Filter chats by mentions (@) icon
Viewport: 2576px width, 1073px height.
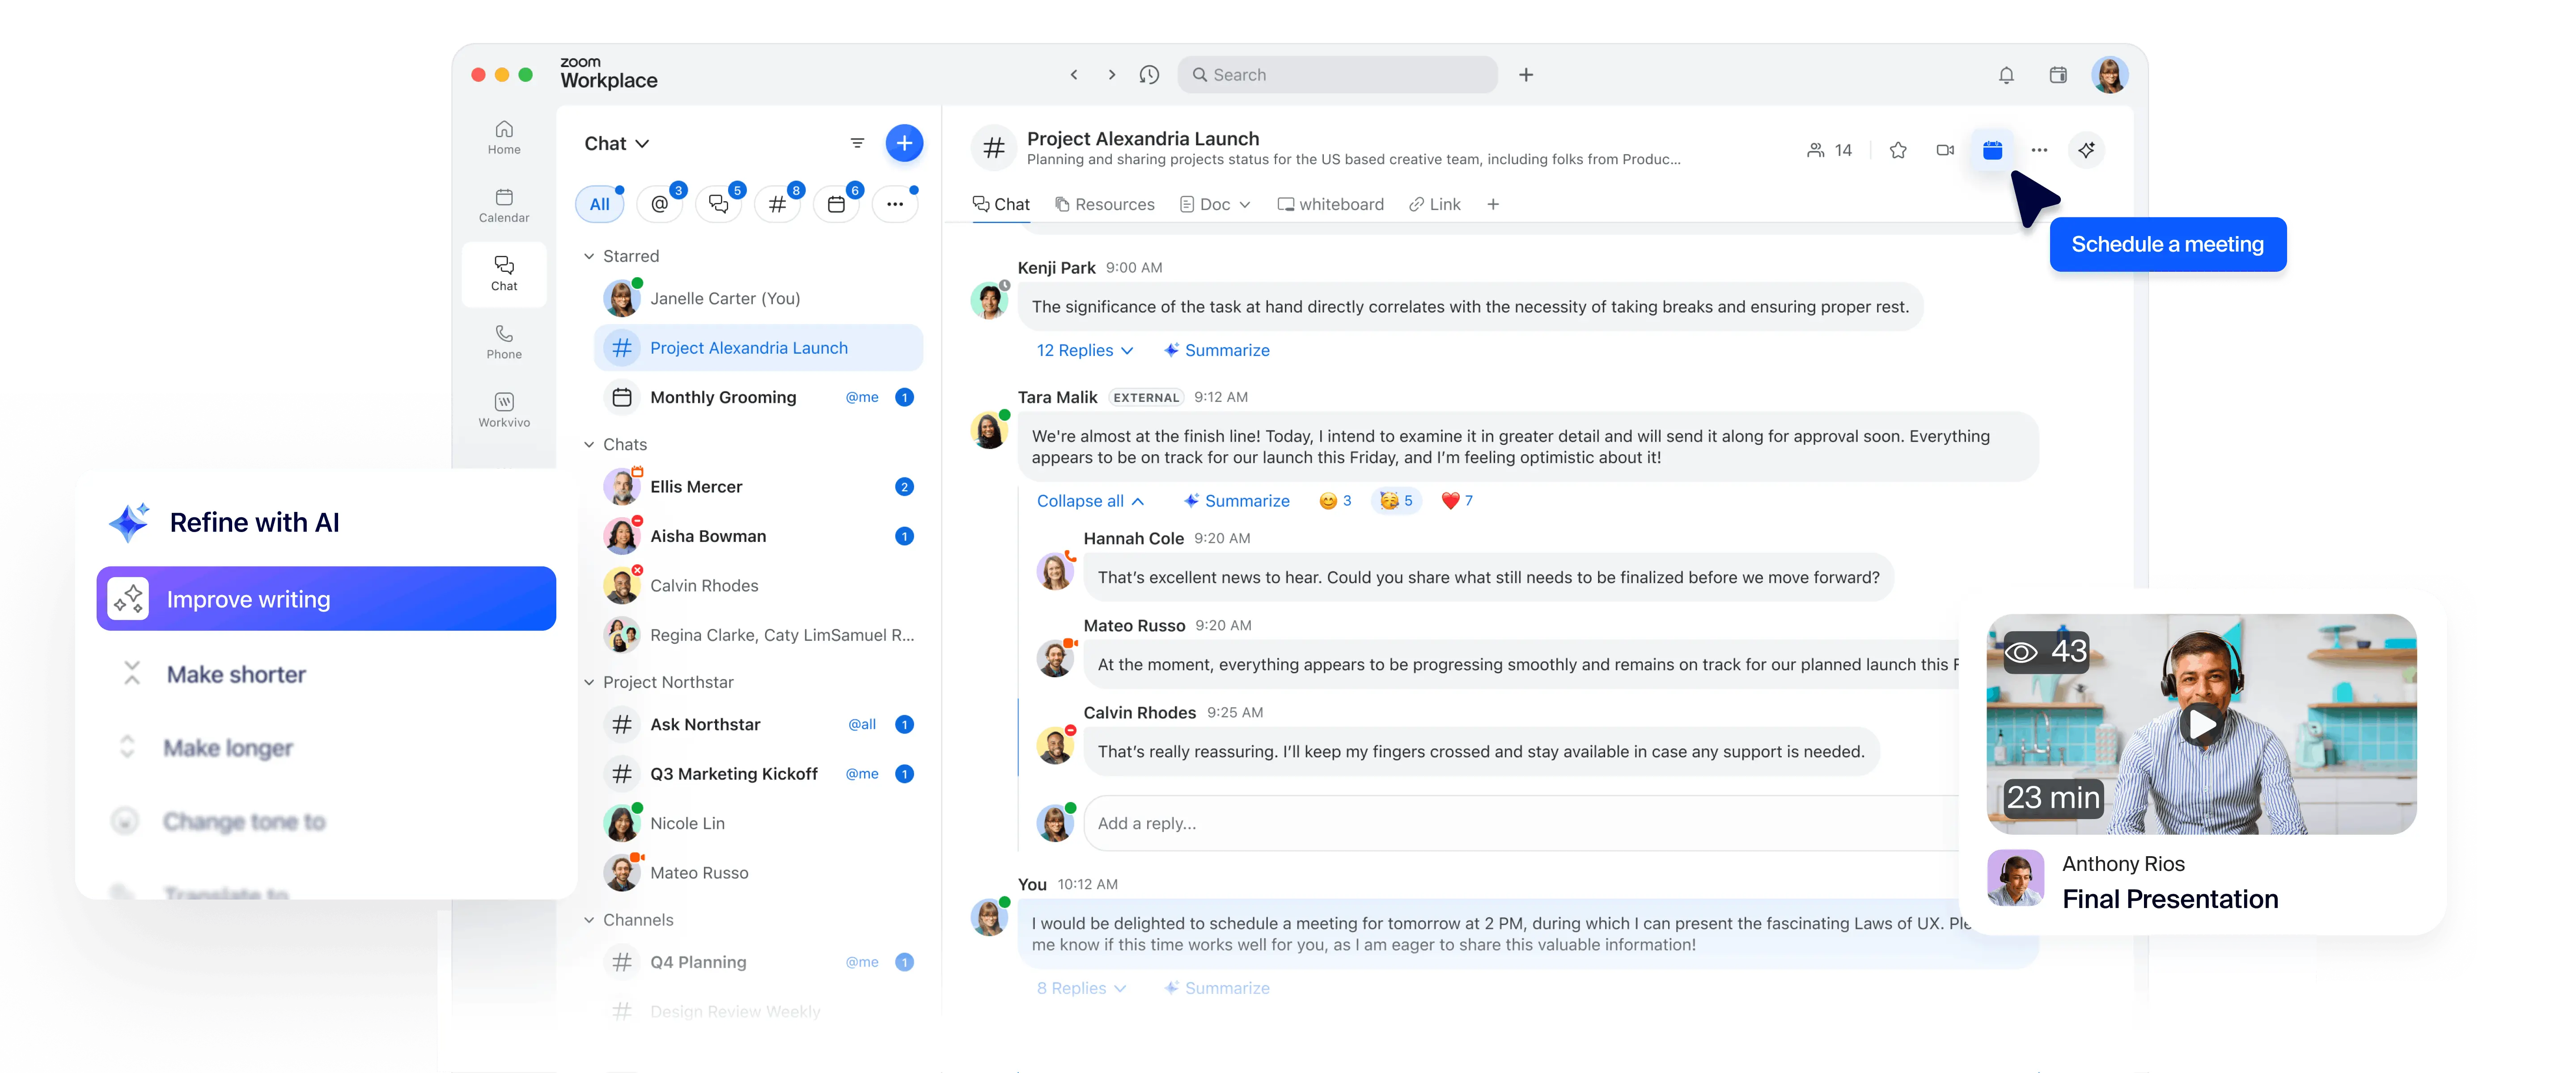(660, 204)
